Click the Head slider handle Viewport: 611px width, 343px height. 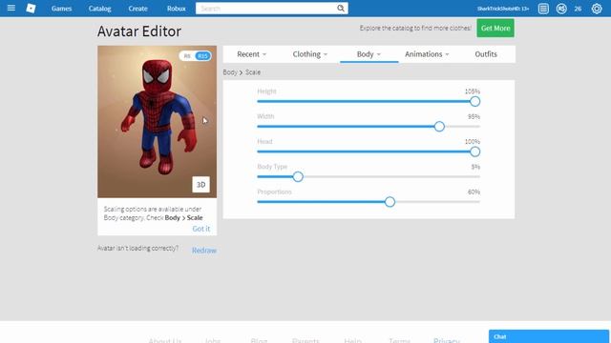474,151
